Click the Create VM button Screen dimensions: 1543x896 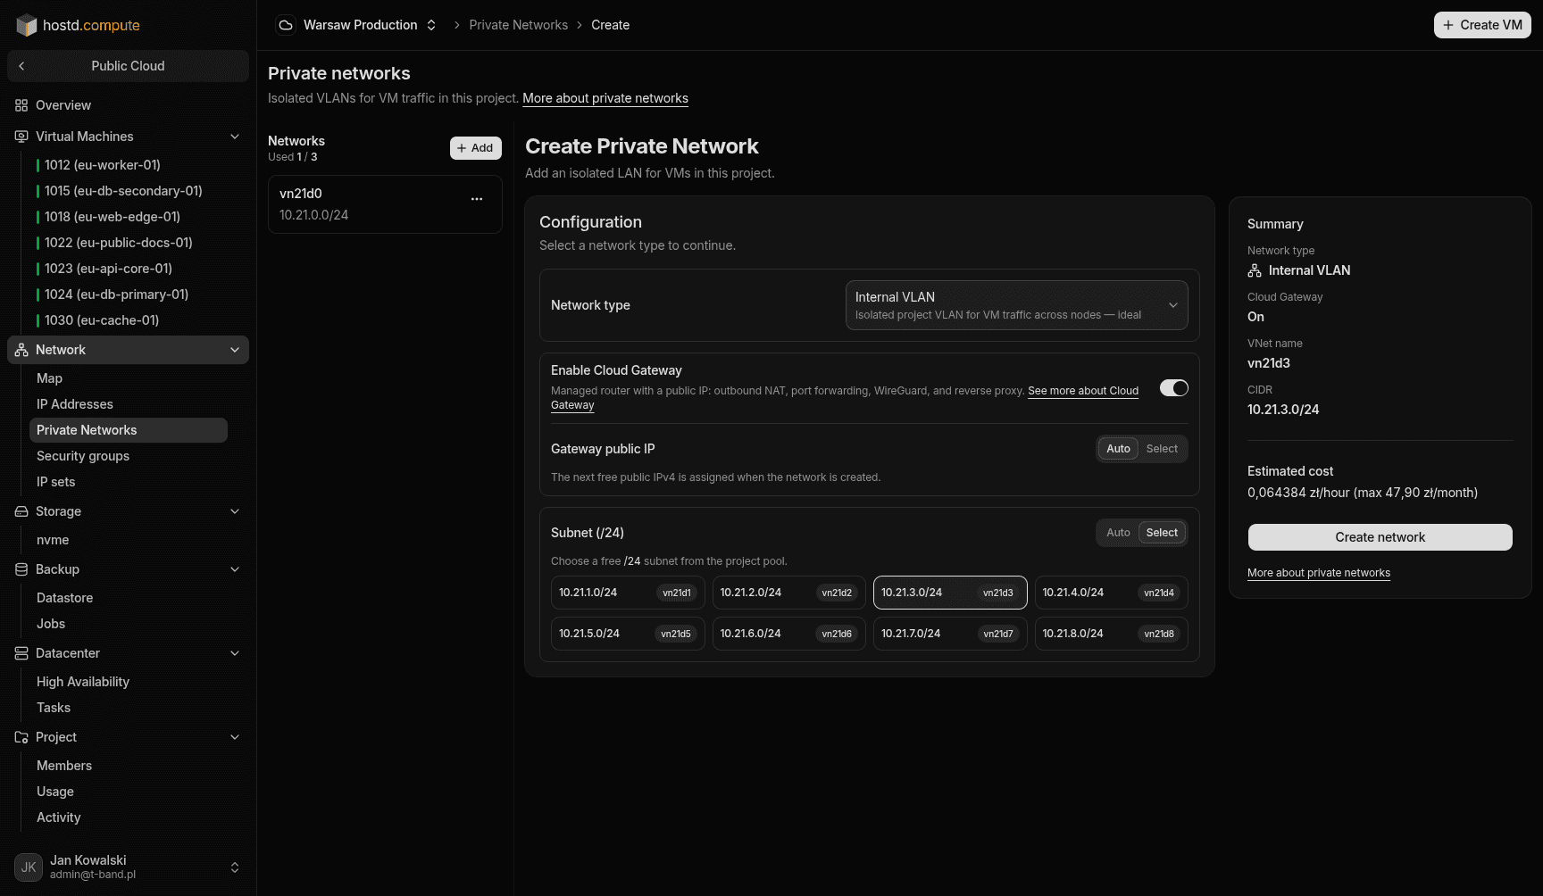click(1482, 25)
